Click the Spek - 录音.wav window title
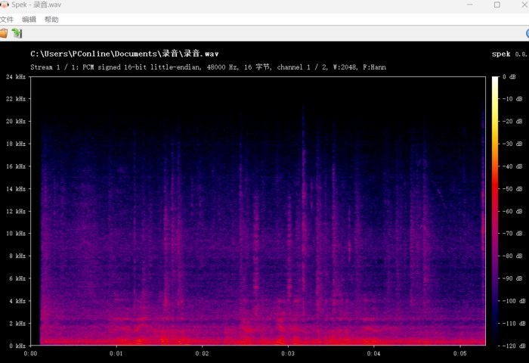Image resolution: width=529 pixels, height=363 pixels. pyautogui.click(x=36, y=5)
